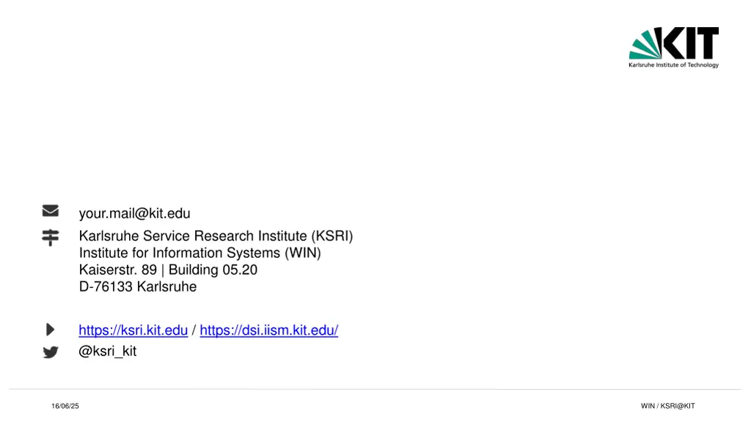
Task: Open the https://ksri.kit.edu link
Action: coord(133,330)
